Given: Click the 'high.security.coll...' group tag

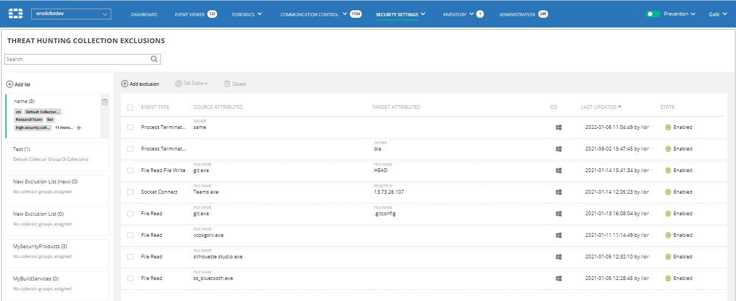Looking at the screenshot, I should pos(33,128).
